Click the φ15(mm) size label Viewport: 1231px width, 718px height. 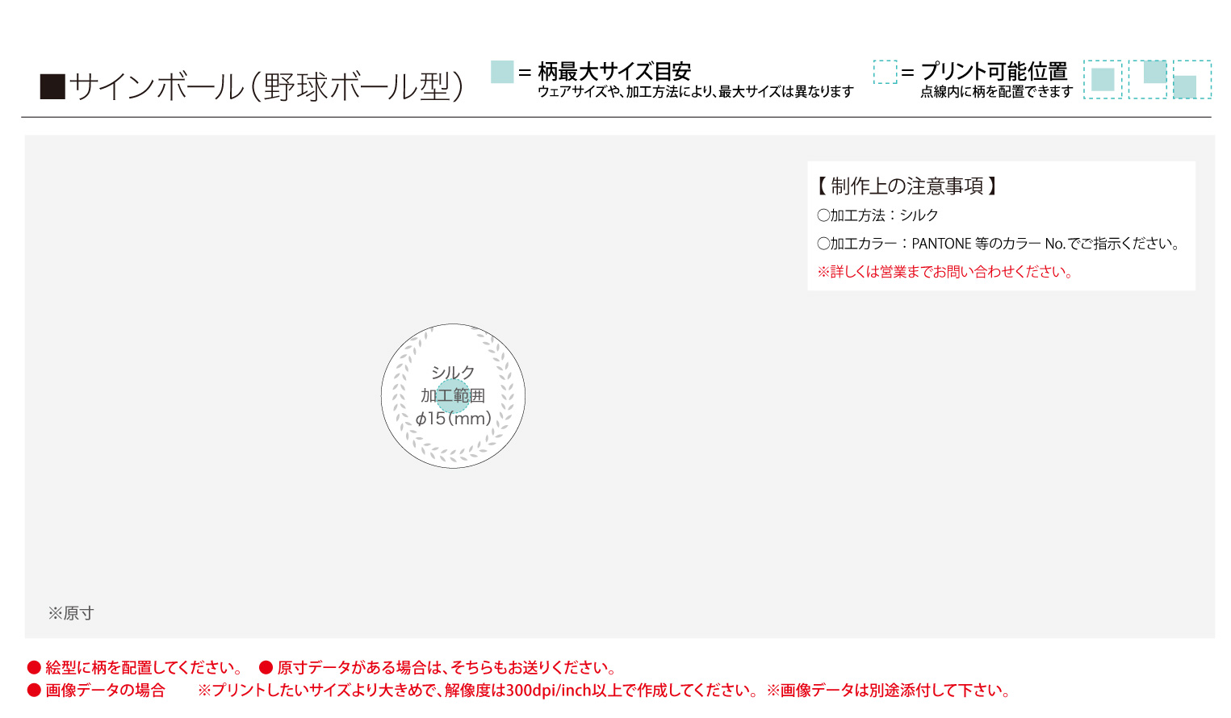click(x=453, y=419)
